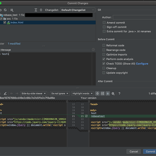The image size is (156, 156).
Task: Open the Side-by-side viewer dropdown
Action: pos(34,94)
